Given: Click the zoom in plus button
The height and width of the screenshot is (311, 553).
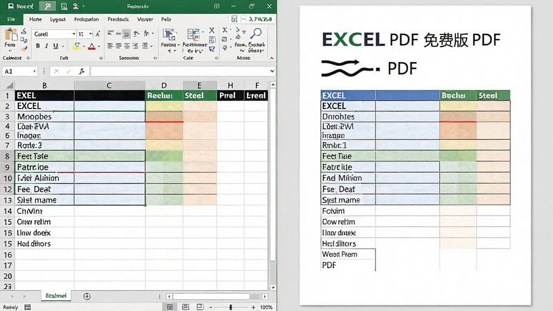Looking at the screenshot, I should point(253,307).
